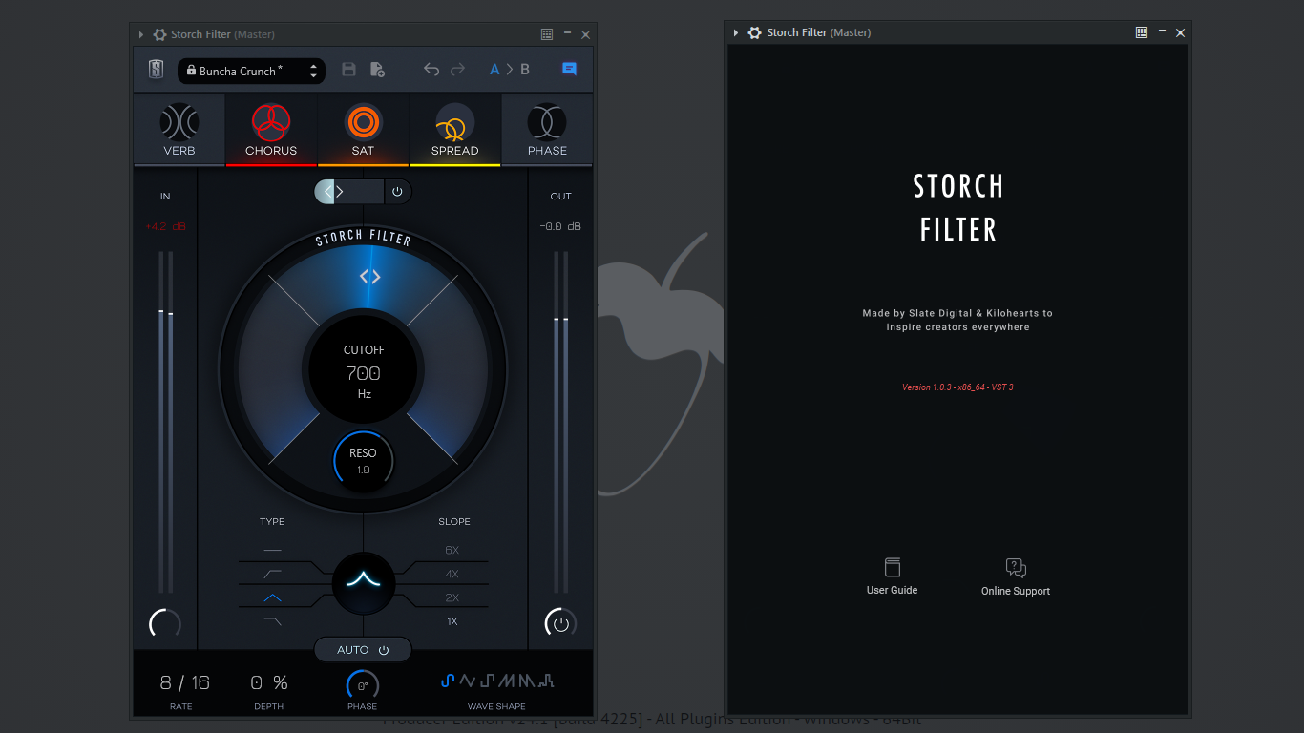
Task: Click the central filter shape display button
Action: 364,583
